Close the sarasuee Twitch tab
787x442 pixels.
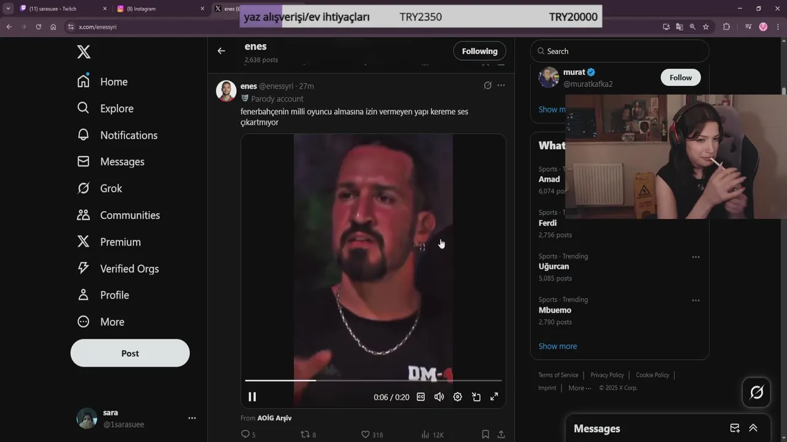point(105,9)
